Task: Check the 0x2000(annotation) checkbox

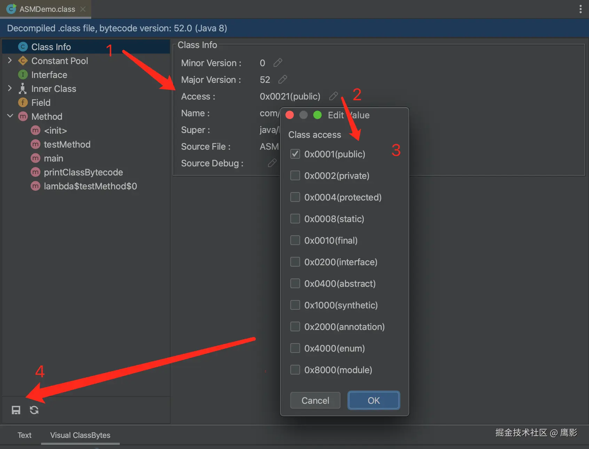Action: [x=295, y=326]
